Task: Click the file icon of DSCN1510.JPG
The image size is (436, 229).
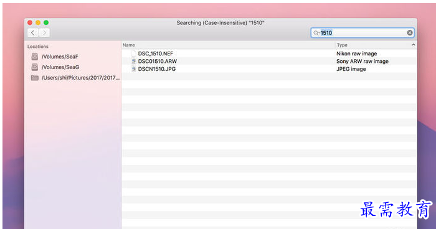Action: click(x=134, y=69)
